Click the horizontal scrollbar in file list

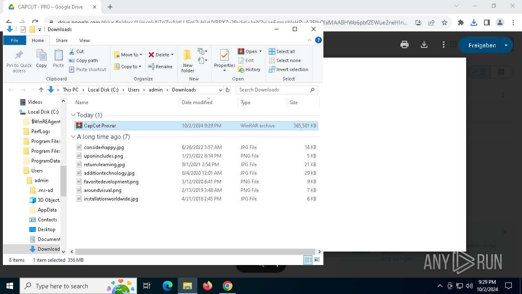point(195,252)
